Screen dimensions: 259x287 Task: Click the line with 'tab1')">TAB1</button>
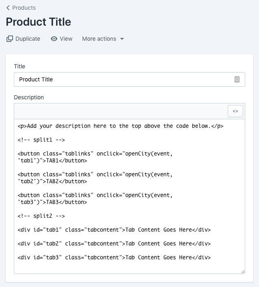point(52,160)
